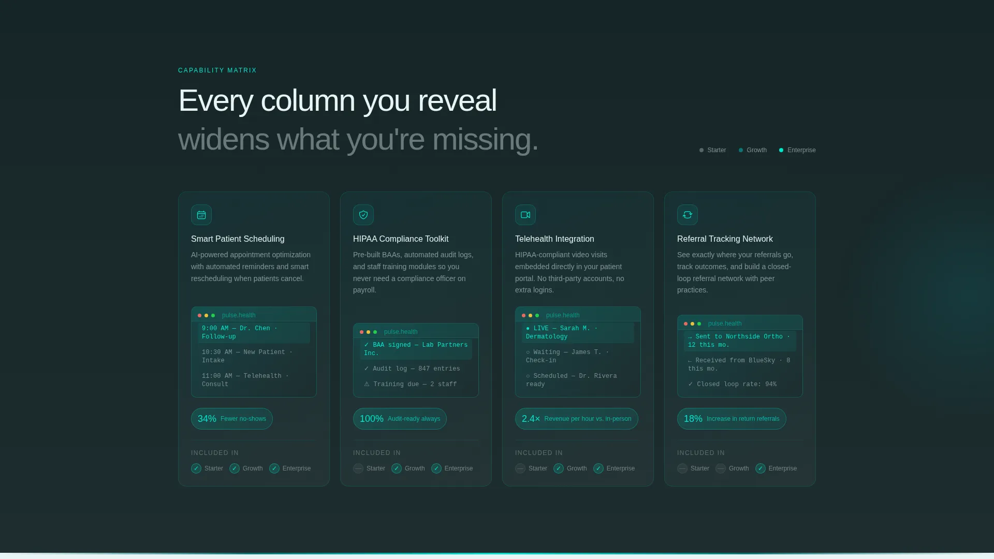Click the calendar icon on Smart Patient Scheduling card

pos(201,215)
